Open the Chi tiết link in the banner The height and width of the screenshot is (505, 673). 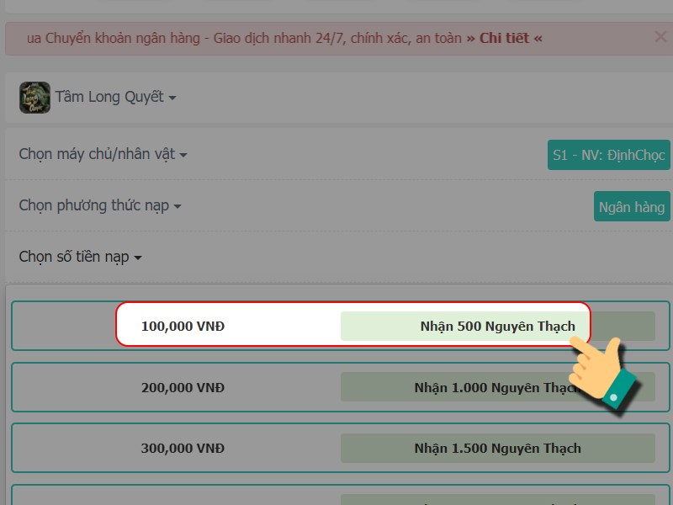click(506, 37)
